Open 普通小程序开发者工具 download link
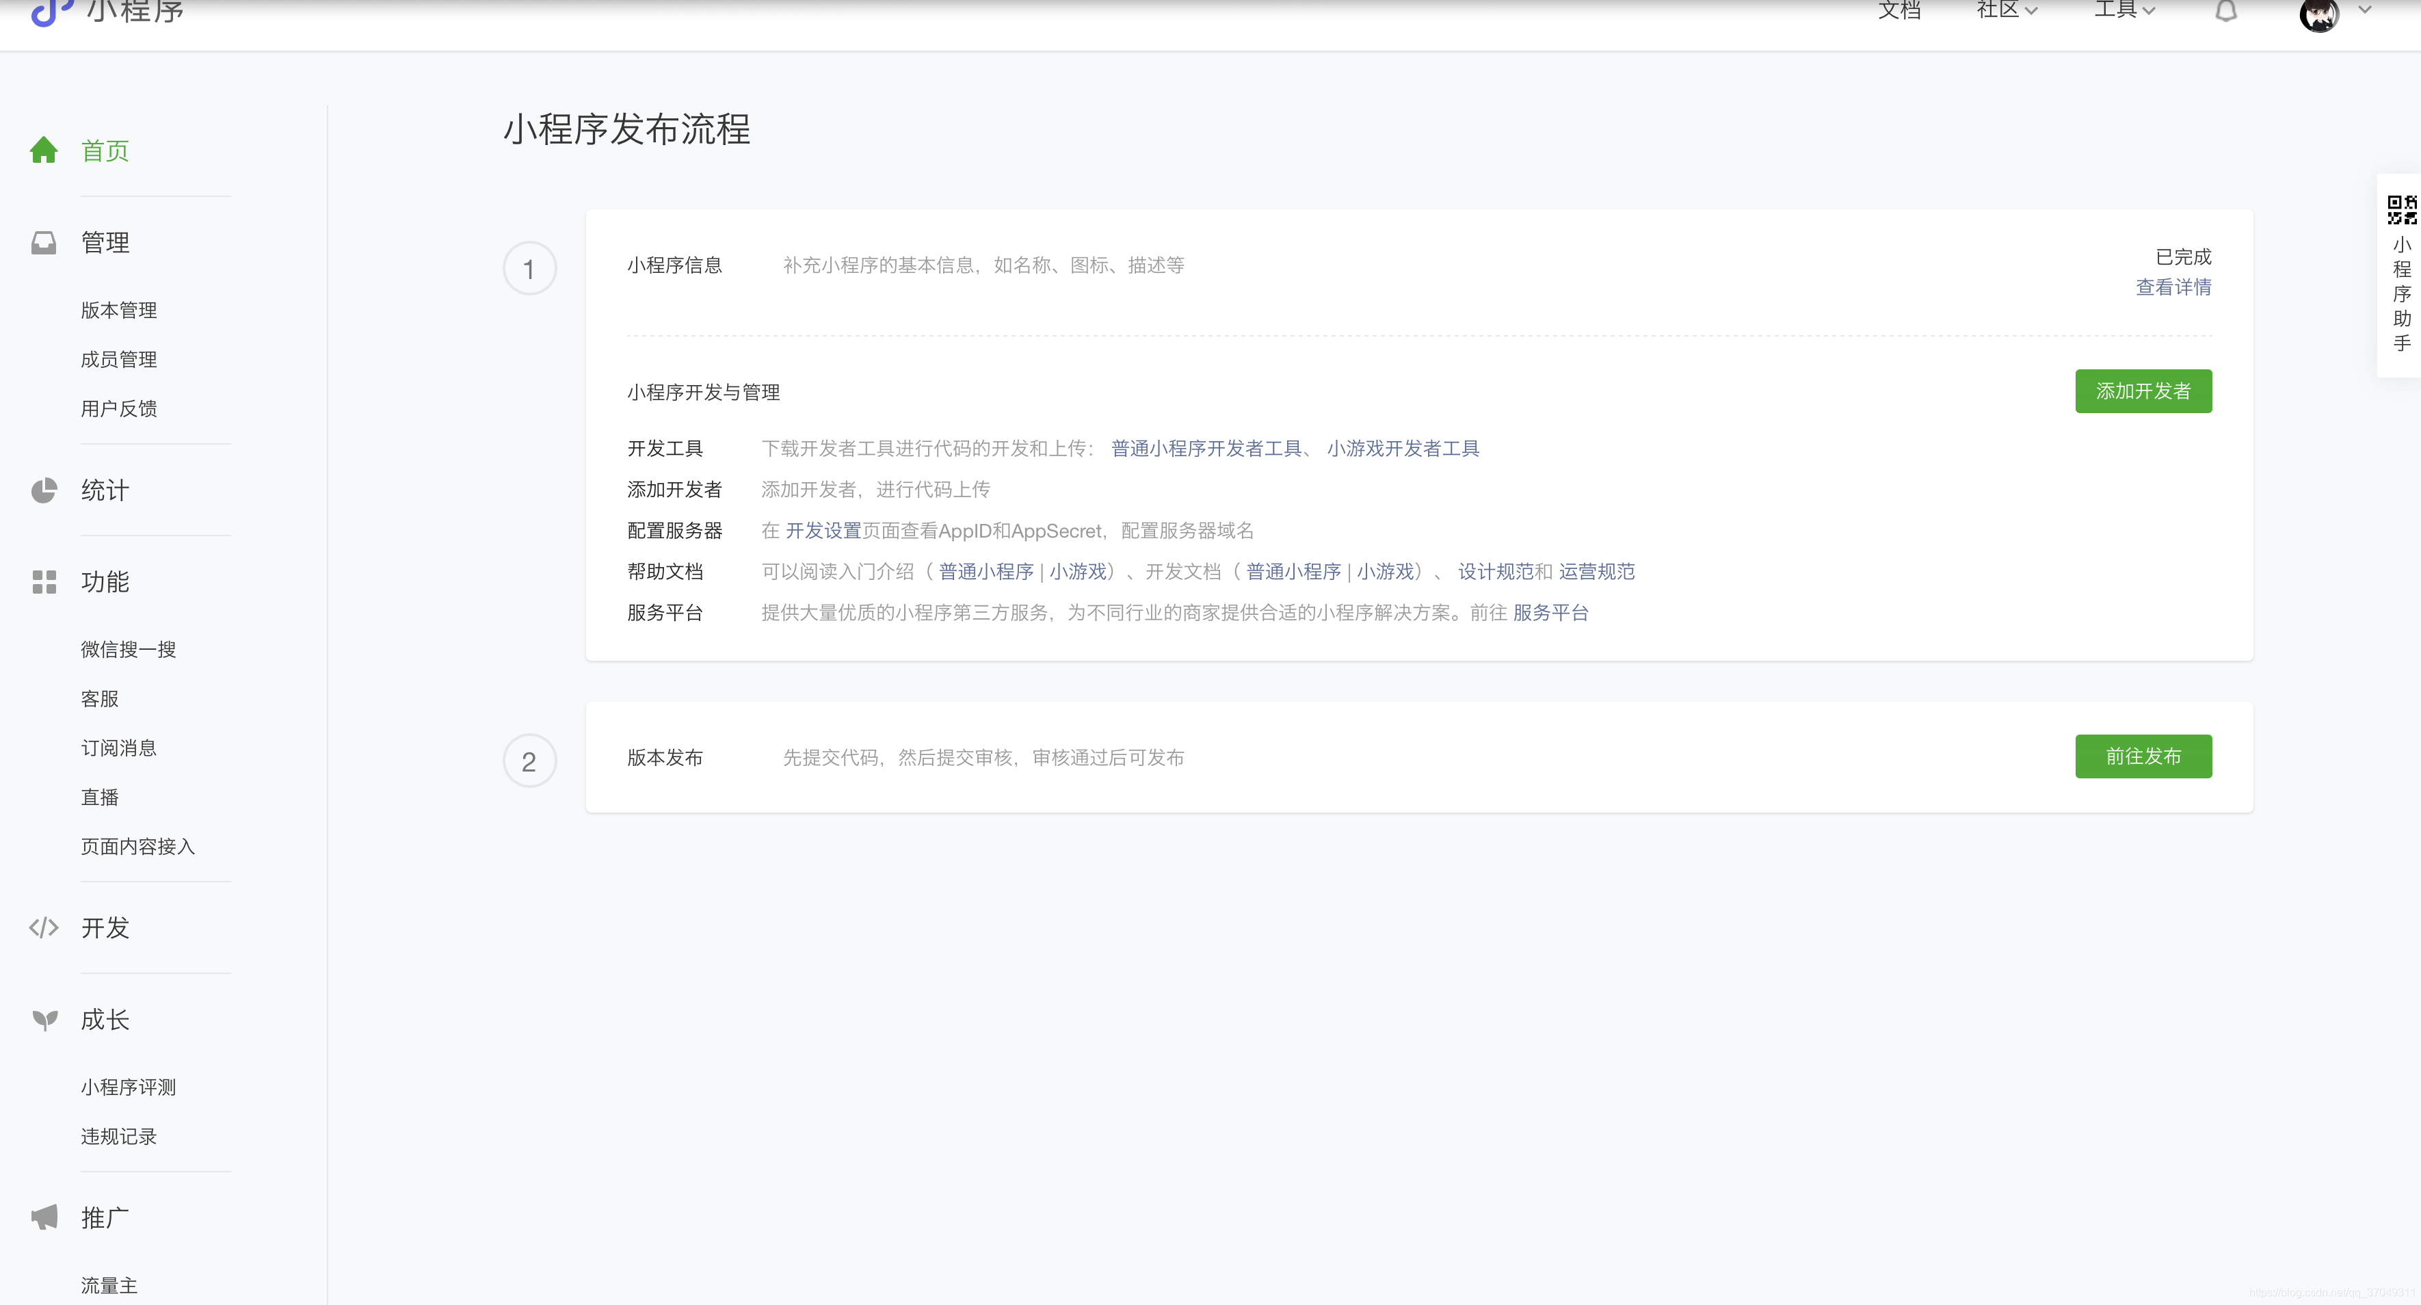This screenshot has width=2421, height=1305. 1206,449
